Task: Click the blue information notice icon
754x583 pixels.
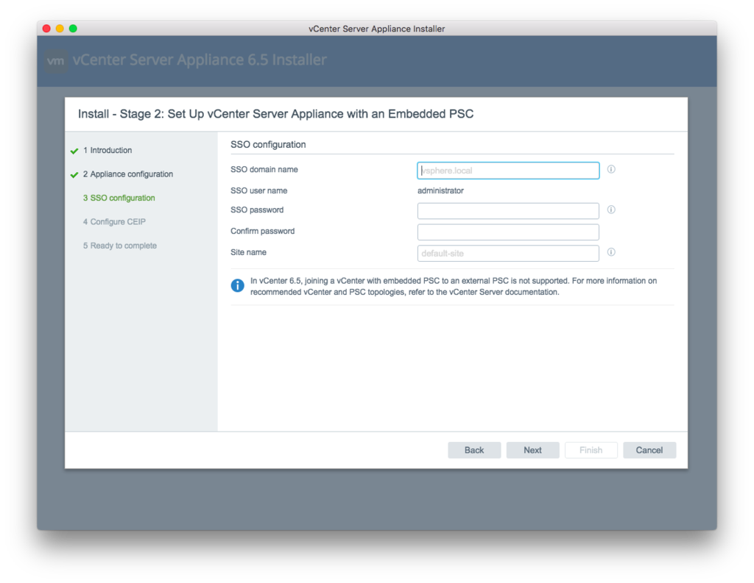Action: [x=238, y=285]
